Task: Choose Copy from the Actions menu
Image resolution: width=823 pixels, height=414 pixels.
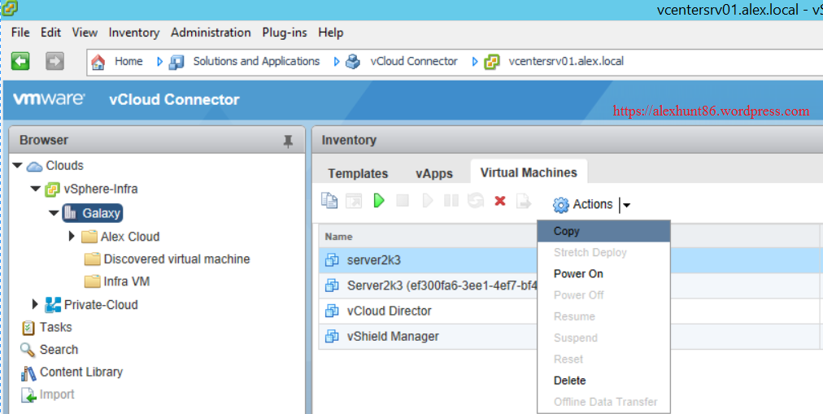Action: 567,231
